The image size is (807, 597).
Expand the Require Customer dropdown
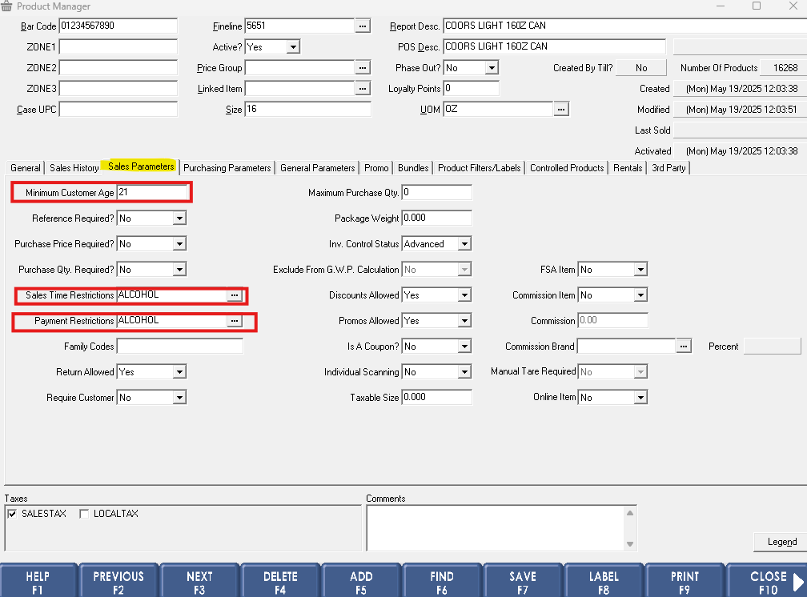point(179,398)
